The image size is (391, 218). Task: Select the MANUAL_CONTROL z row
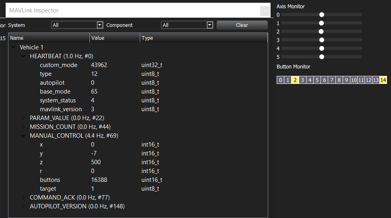(x=138, y=162)
